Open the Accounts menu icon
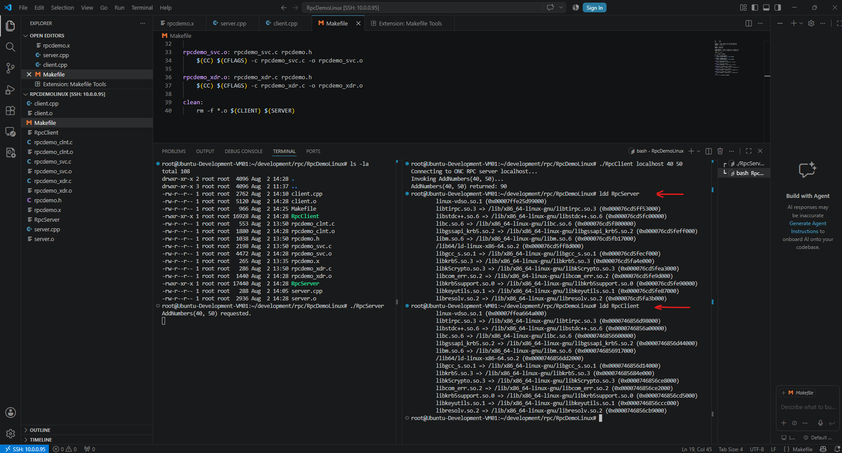The height and width of the screenshot is (453, 842). [11, 413]
